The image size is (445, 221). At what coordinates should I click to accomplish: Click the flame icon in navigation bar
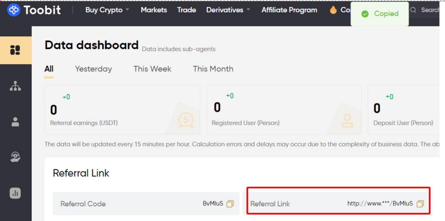coord(333,10)
